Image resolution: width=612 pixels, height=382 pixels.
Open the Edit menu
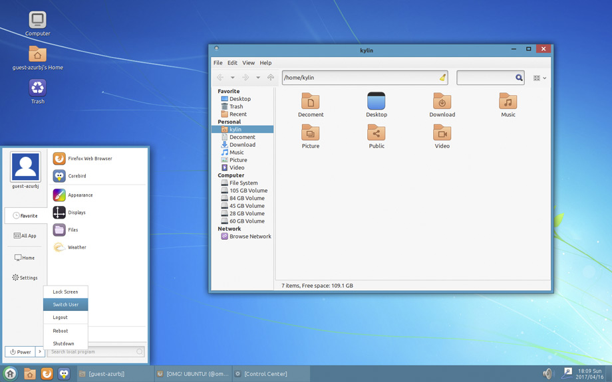tap(232, 62)
